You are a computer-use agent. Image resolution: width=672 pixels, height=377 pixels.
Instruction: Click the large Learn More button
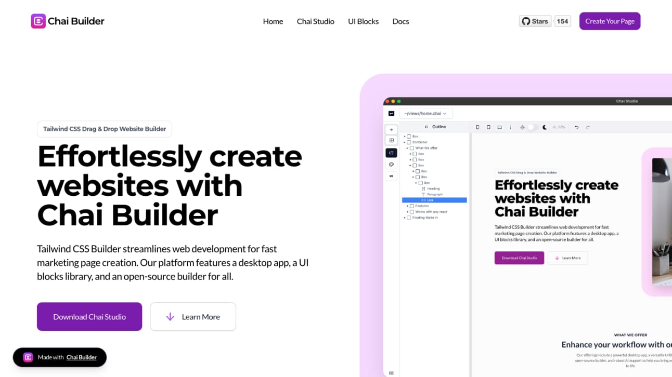pyautogui.click(x=193, y=317)
